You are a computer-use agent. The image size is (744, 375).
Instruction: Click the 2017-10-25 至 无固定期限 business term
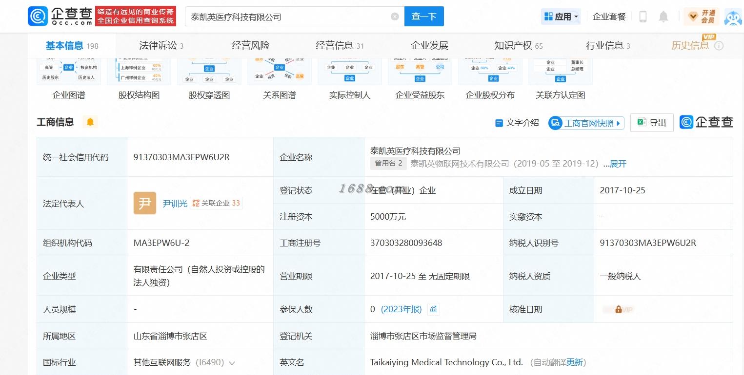tap(420, 276)
